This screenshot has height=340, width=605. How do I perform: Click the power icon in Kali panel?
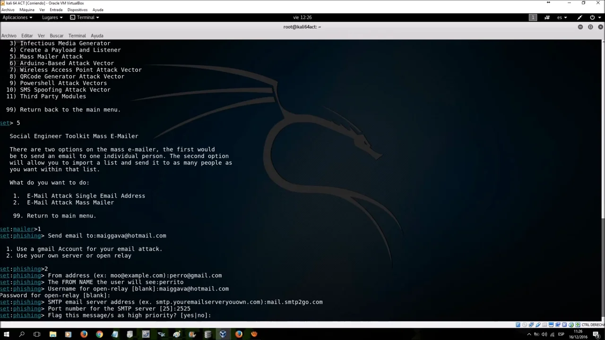click(x=592, y=17)
